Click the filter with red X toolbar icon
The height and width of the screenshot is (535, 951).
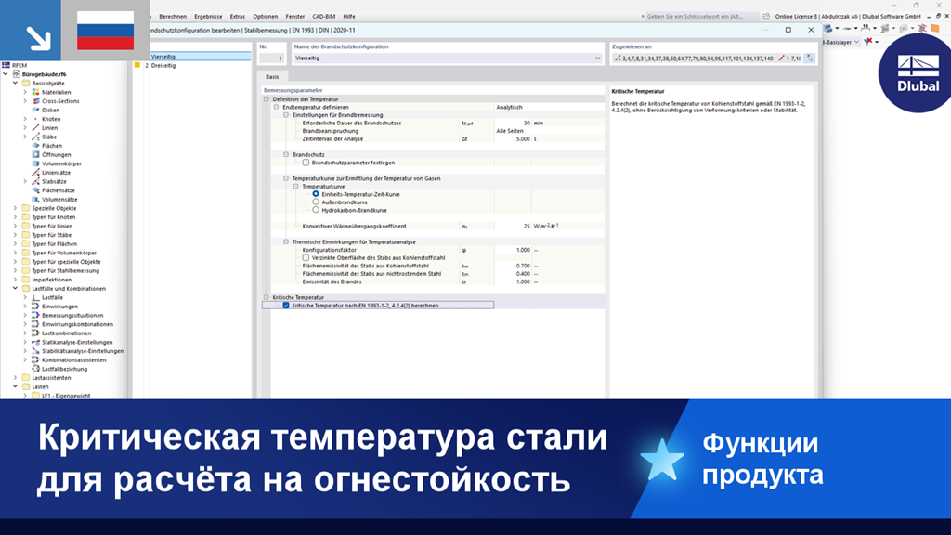(x=868, y=42)
